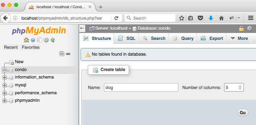Click the Favorites button
Image resolution: width=256 pixels, height=125 pixels.
(x=31, y=47)
